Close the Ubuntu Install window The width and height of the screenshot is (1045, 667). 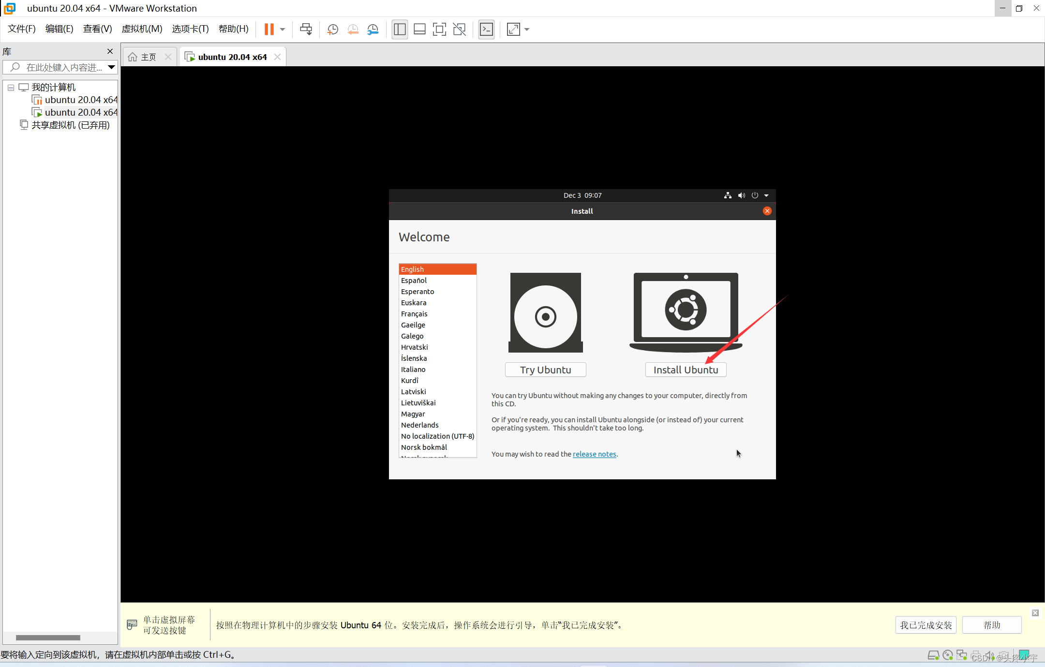click(767, 211)
